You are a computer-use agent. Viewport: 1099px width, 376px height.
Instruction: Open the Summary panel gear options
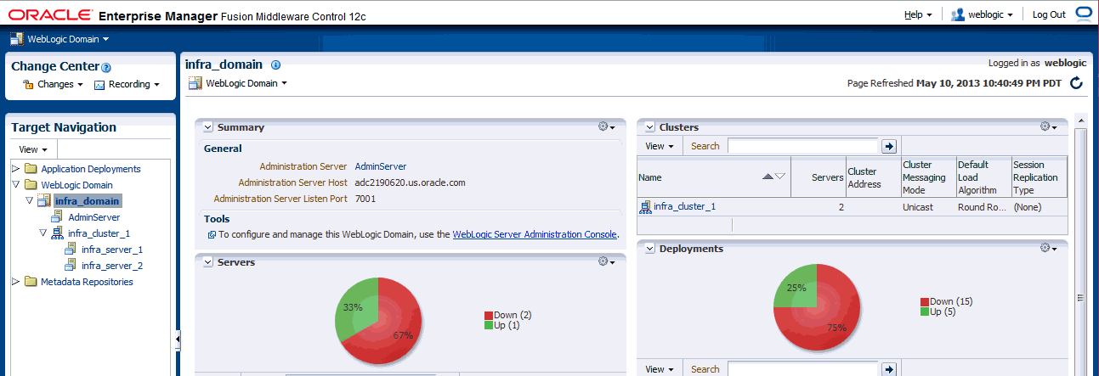pos(606,126)
